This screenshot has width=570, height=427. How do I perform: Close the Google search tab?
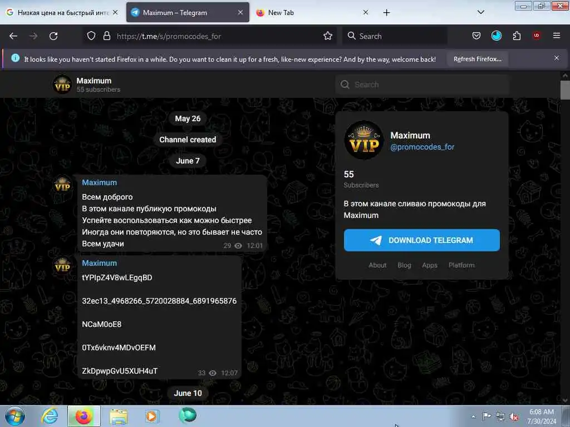(x=115, y=12)
